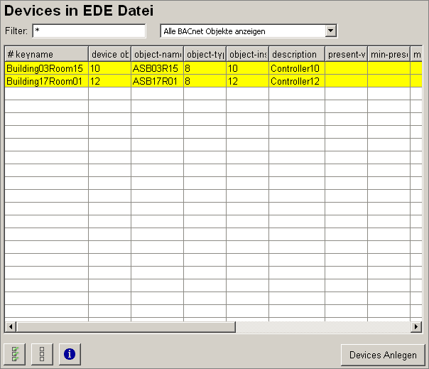Click the Controller10 description cell
The image size is (429, 369).
pos(296,68)
